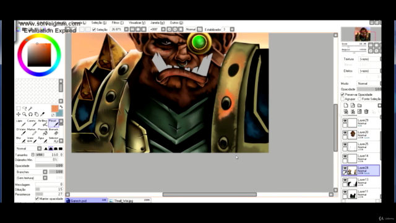The width and height of the screenshot is (396, 223).
Task: Select the hand pan tool
Action: click(x=37, y=114)
